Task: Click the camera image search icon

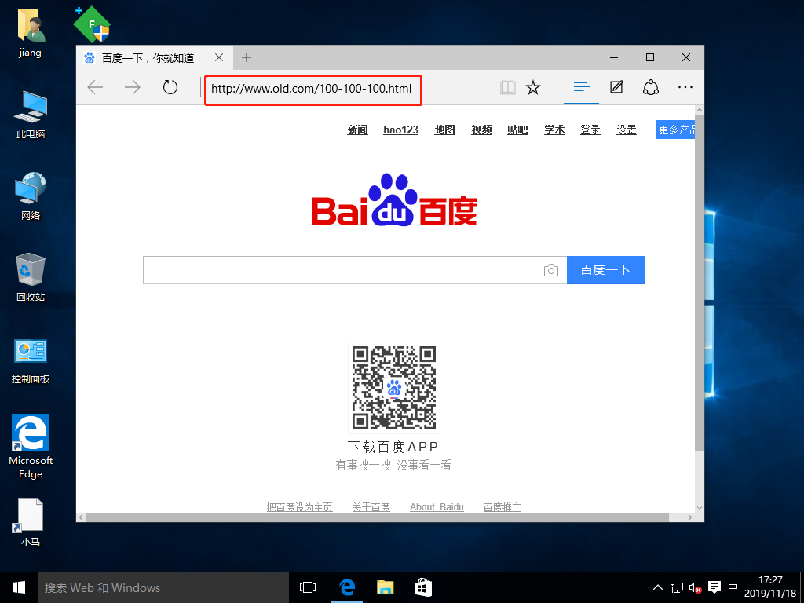Action: 550,270
